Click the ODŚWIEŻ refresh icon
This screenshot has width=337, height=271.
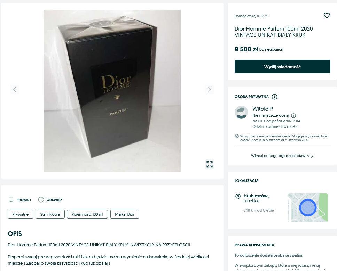coord(41,200)
